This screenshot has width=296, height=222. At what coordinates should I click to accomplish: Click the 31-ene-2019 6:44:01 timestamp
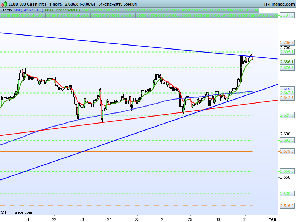coord(117,4)
